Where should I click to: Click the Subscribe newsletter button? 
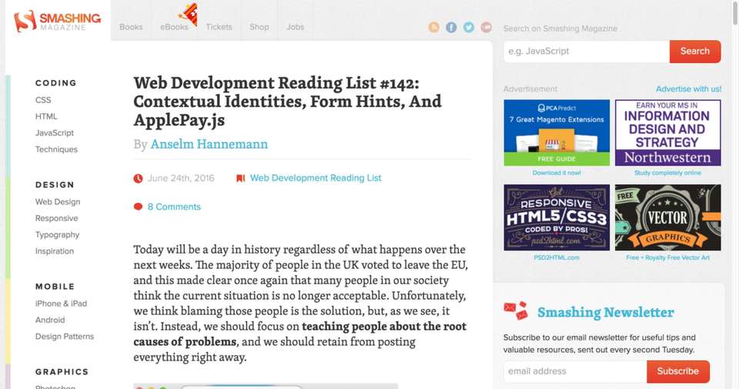[x=678, y=371]
